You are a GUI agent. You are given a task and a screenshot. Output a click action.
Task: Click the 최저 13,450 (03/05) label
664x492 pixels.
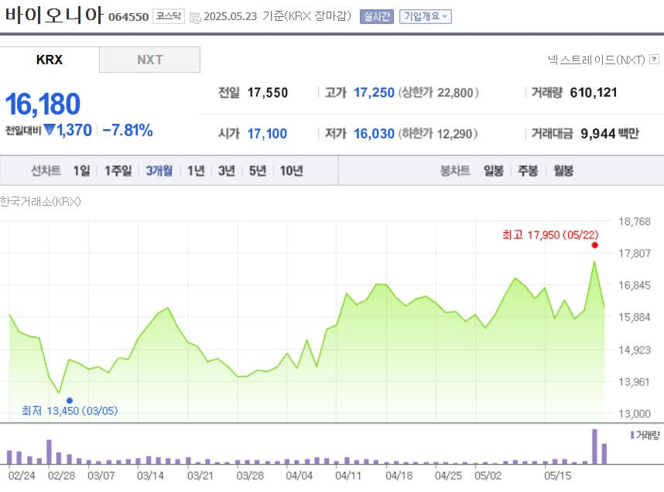70,411
